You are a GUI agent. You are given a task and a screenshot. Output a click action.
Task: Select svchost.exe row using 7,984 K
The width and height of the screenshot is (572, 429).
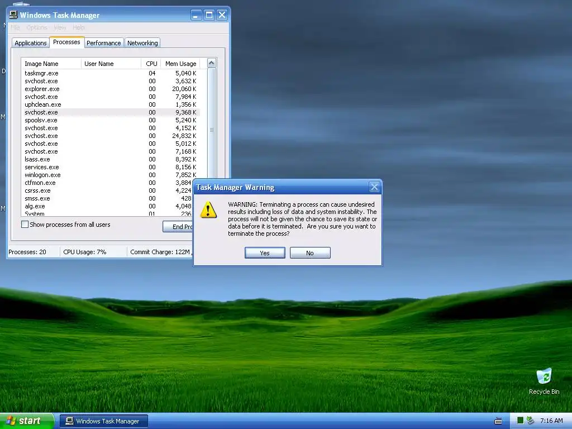111,97
